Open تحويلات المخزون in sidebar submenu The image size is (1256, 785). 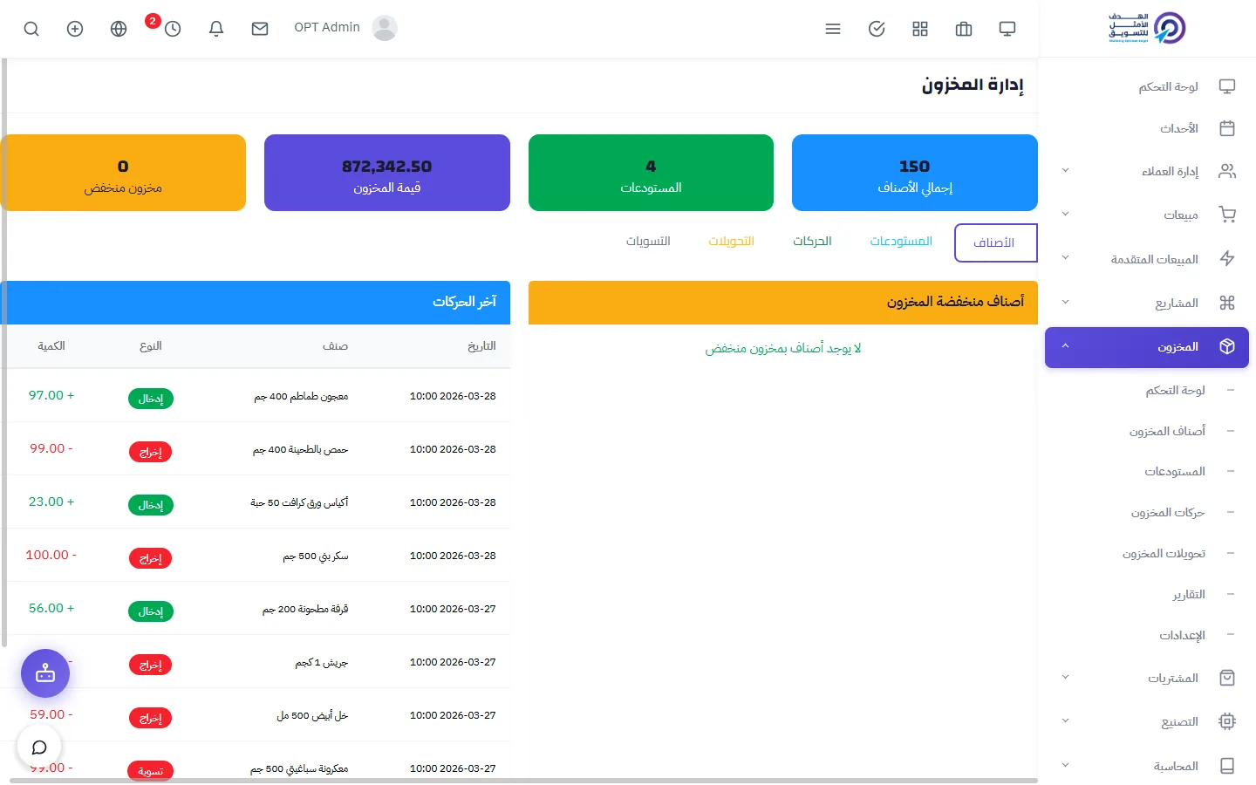tap(1164, 553)
